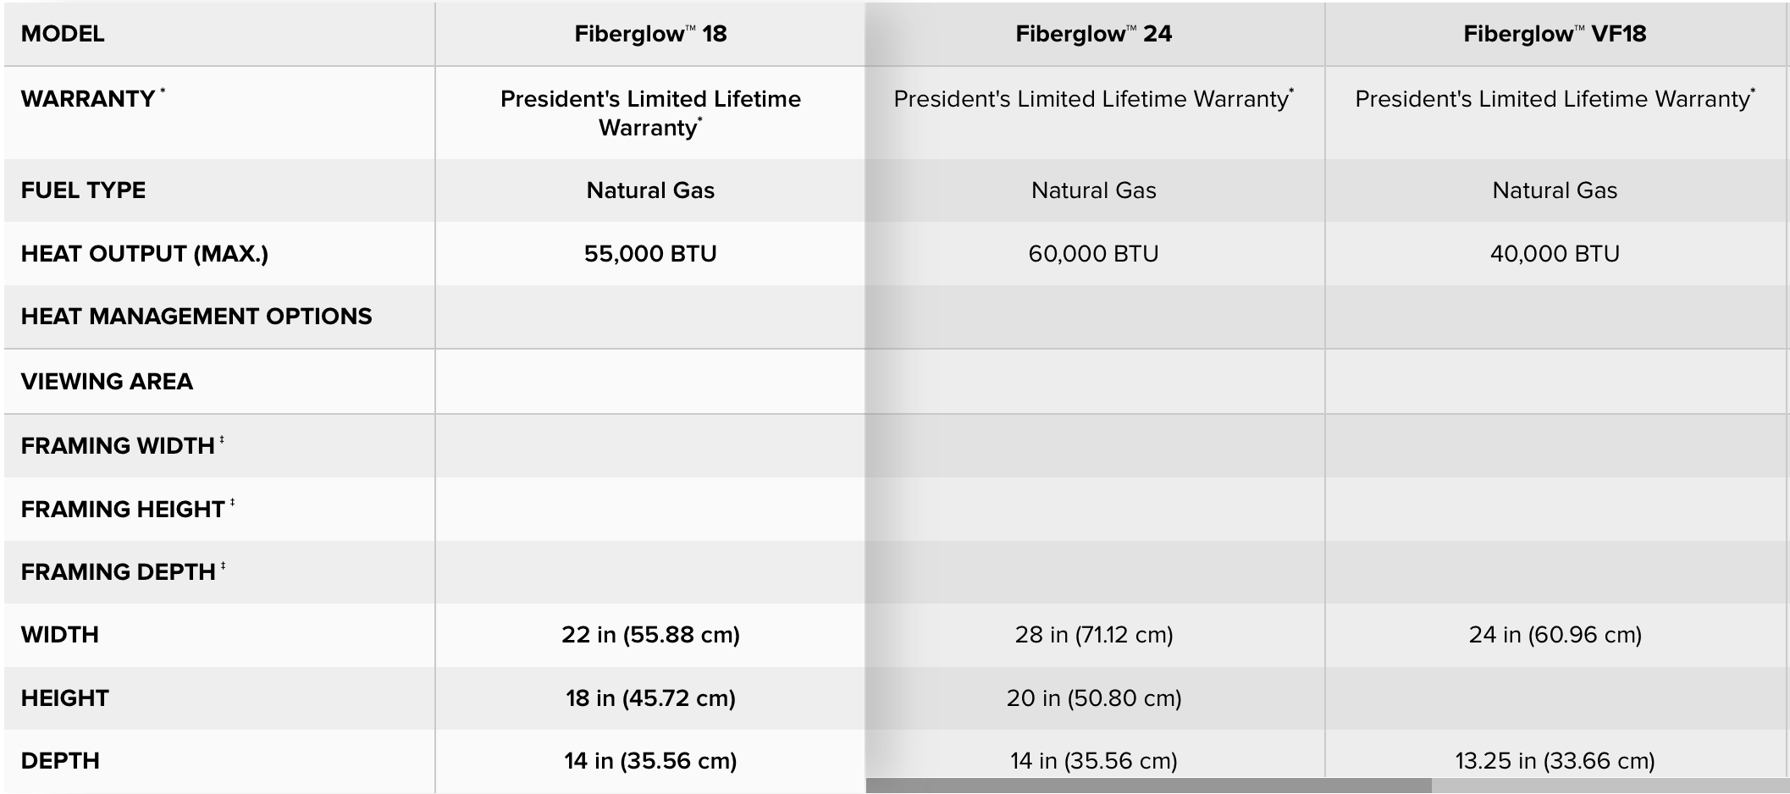The image size is (1790, 794).
Task: Select the VIEWING AREA row label
Action: click(x=107, y=382)
